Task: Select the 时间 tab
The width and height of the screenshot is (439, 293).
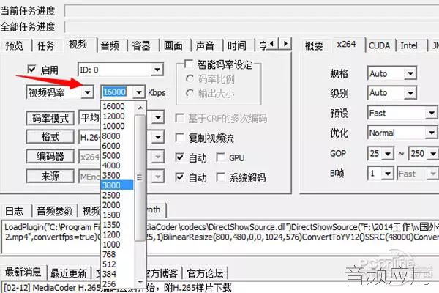Action: [x=237, y=45]
